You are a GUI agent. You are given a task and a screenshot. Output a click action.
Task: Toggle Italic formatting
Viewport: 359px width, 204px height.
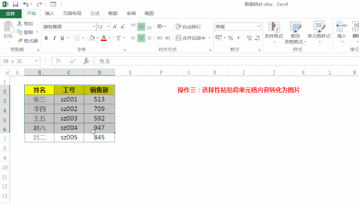(54, 38)
